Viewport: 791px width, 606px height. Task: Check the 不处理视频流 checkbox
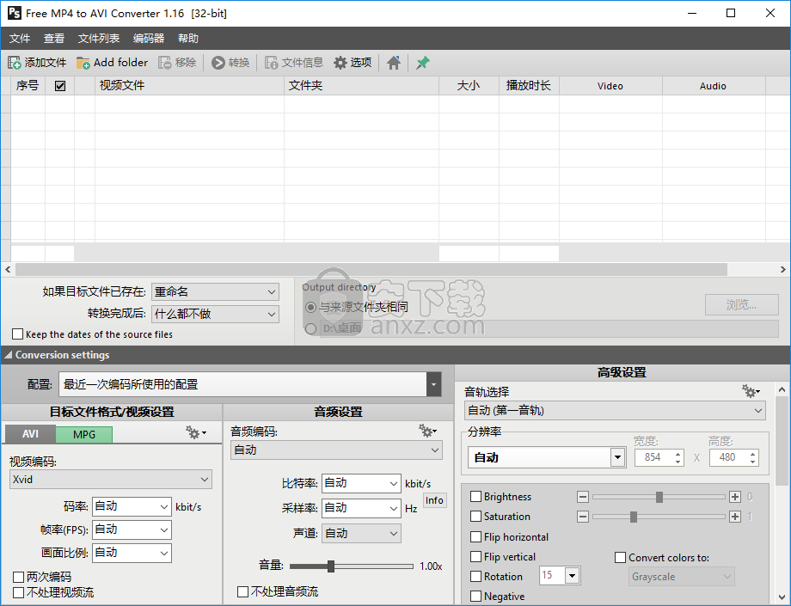(19, 592)
